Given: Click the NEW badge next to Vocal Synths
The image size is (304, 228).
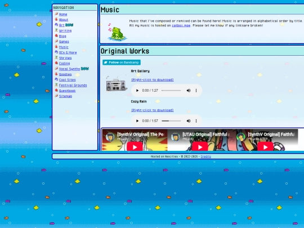Looking at the screenshot, I should click(85, 69).
